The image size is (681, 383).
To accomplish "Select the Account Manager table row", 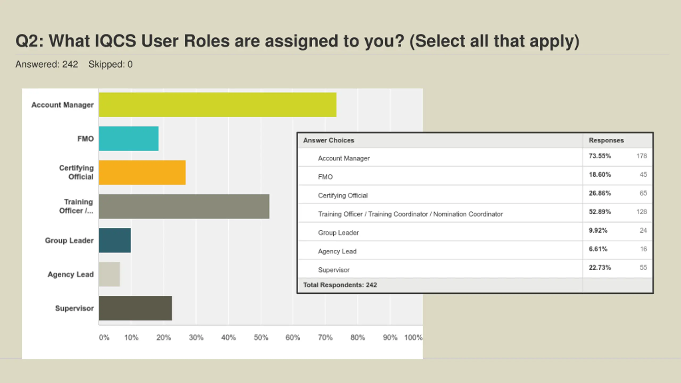I will click(x=344, y=158).
